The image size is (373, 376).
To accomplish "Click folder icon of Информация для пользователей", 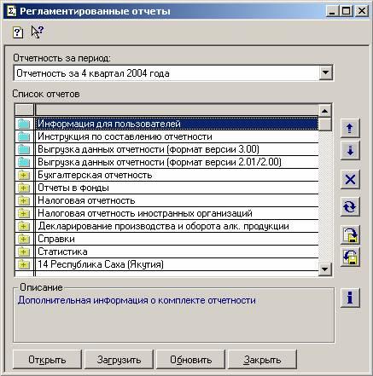I will 24,124.
